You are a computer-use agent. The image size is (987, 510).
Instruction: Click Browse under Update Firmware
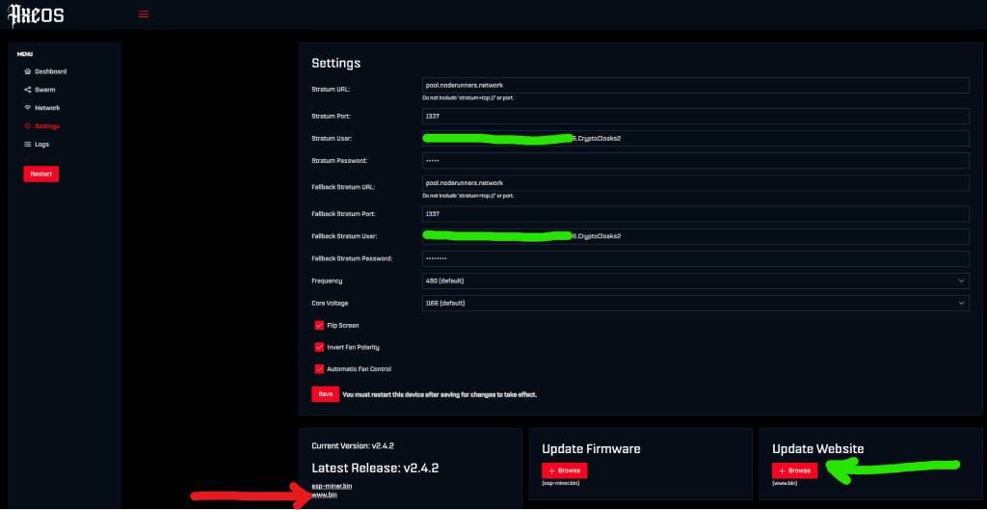tap(565, 470)
